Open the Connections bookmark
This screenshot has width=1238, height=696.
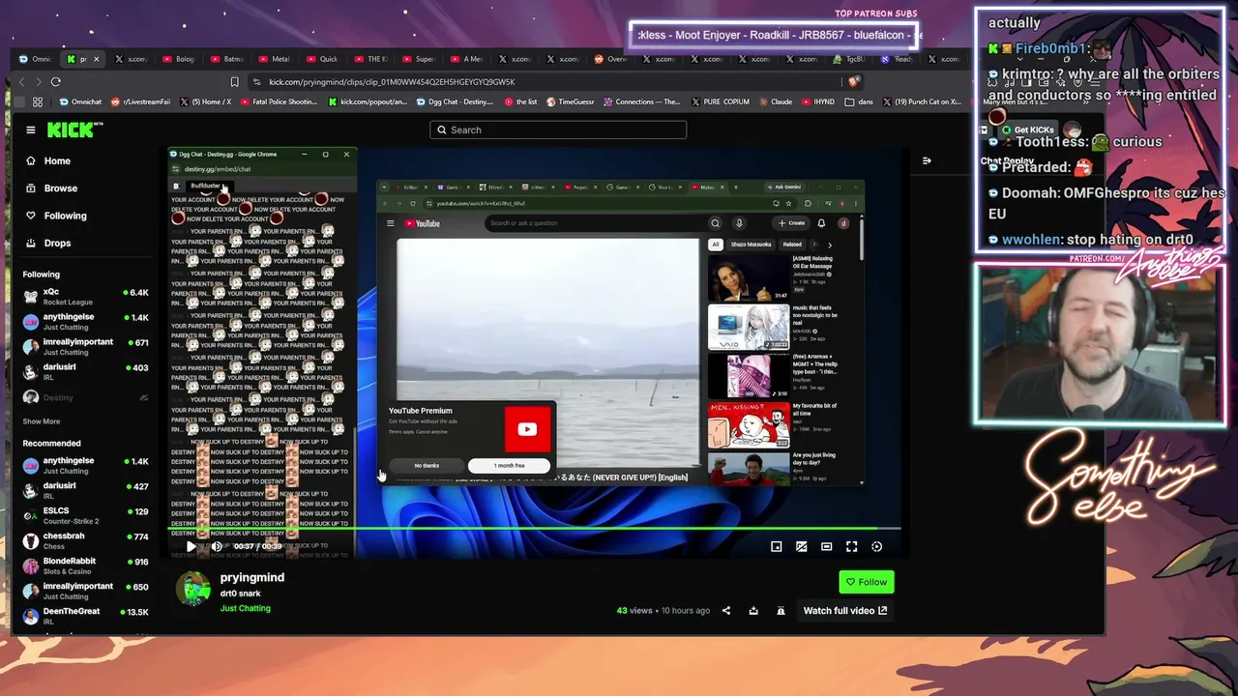[x=641, y=101]
